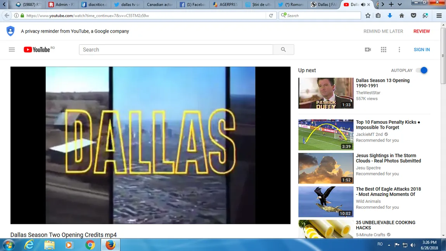
Task: Open the YouTube hamburger guide menu
Action: click(x=12, y=50)
